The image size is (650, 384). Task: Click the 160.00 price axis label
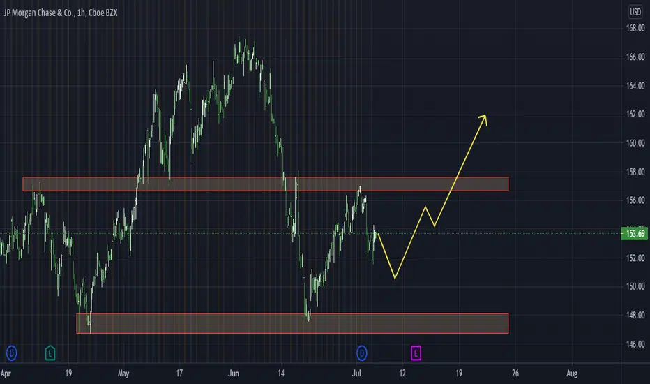point(635,143)
